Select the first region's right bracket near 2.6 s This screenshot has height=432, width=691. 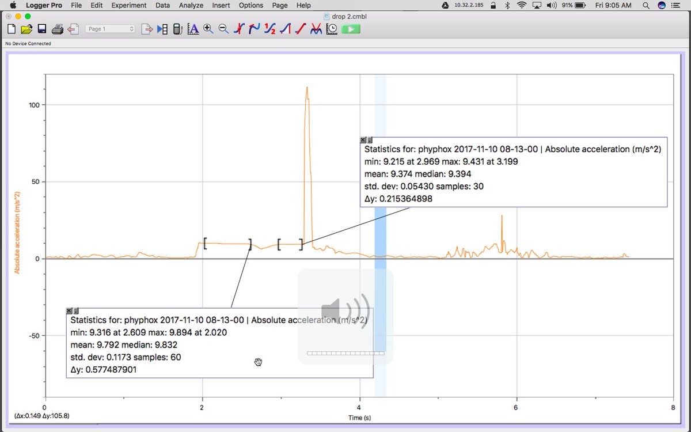coord(250,244)
